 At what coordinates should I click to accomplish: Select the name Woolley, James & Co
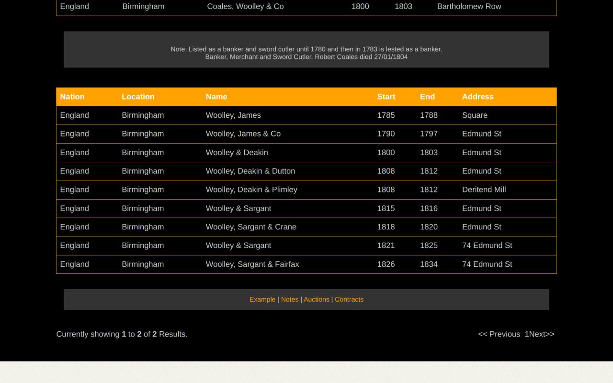point(243,134)
